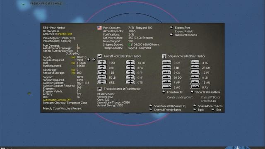The image size is (265, 149).
Task: Click Create MGBs
Action: pyautogui.click(x=208, y=101)
